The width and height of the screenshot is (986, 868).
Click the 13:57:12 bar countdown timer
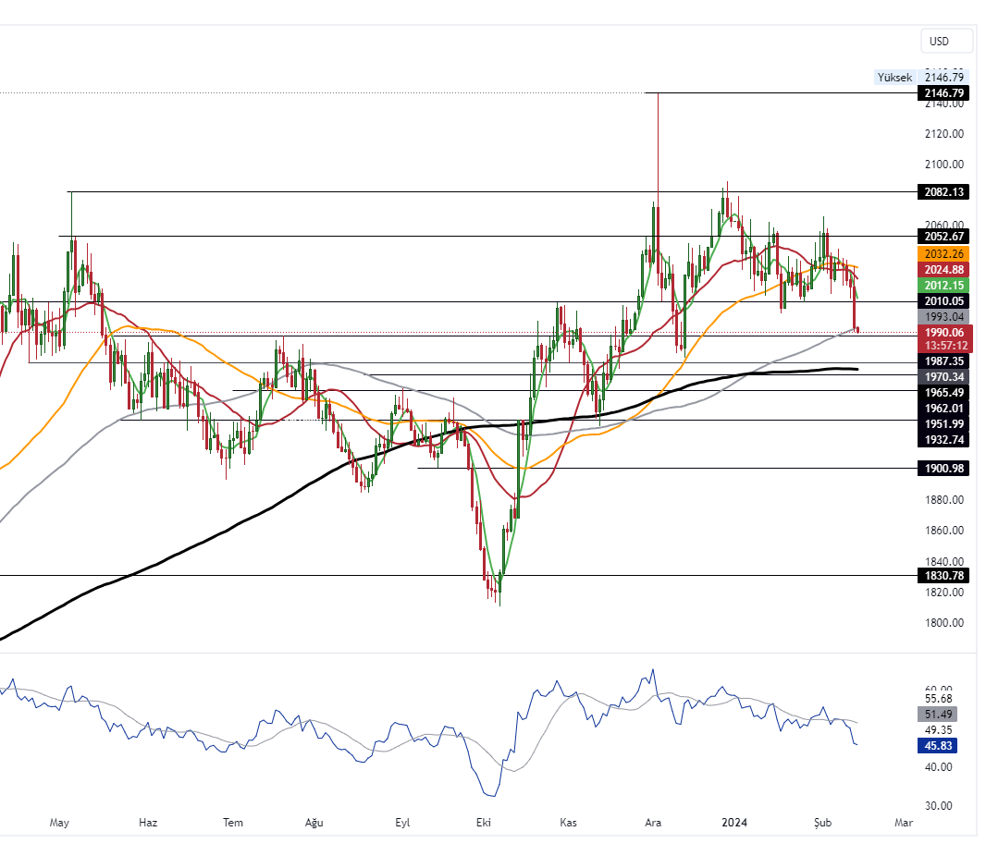point(943,345)
